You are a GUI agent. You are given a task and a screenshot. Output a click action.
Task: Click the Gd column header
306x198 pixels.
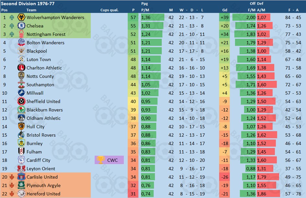tap(225, 10)
